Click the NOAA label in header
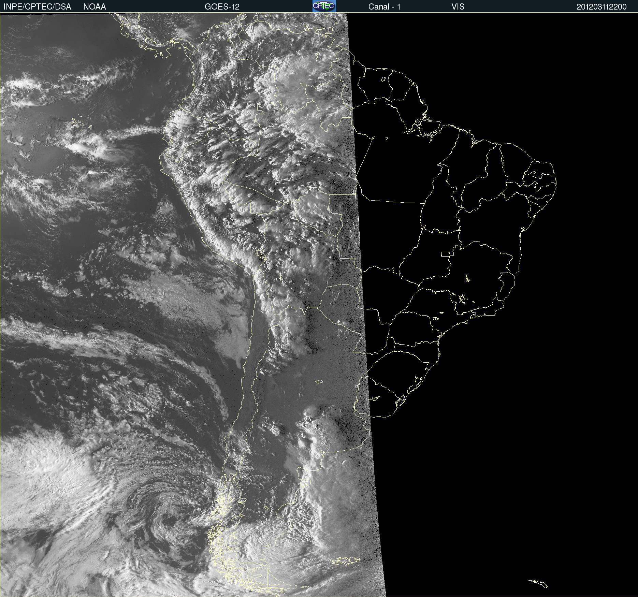The image size is (638, 597). coord(95,7)
